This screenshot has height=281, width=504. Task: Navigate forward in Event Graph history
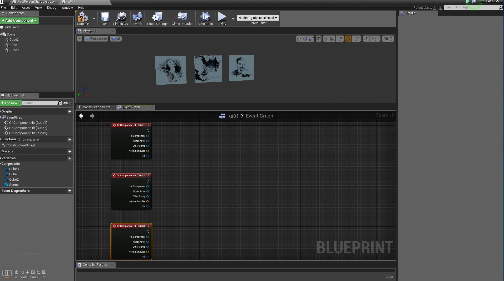point(92,116)
